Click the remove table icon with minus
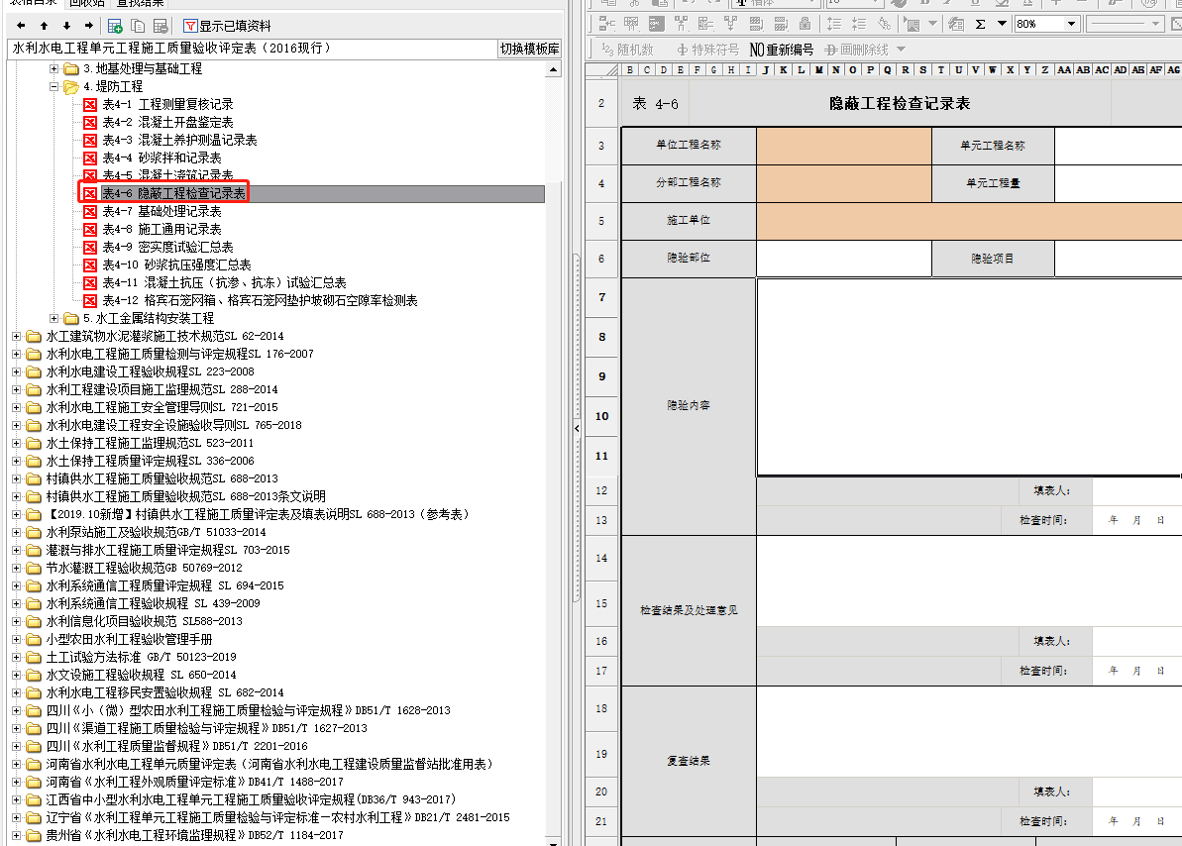 [161, 27]
